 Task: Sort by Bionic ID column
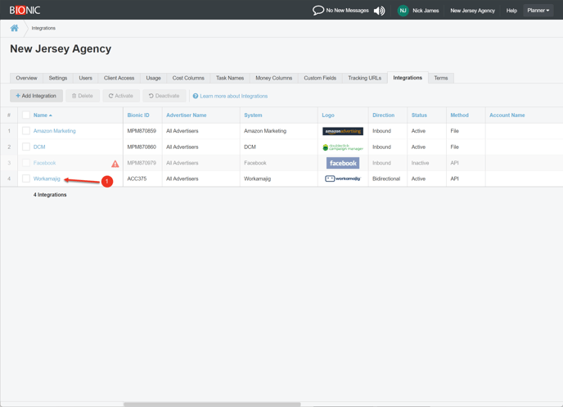[x=138, y=115]
